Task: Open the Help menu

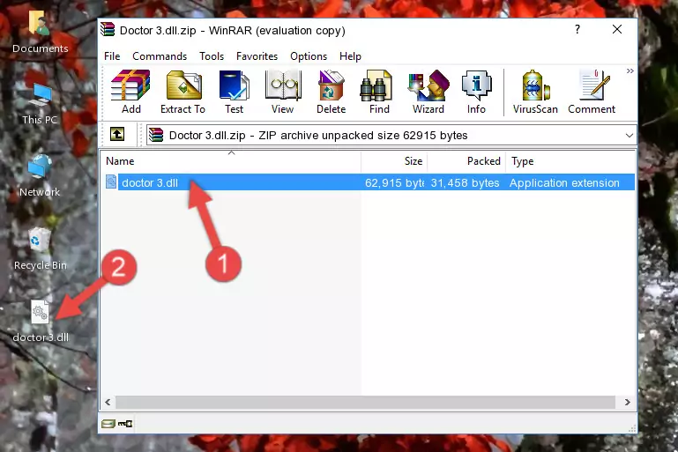Action: pyautogui.click(x=350, y=56)
